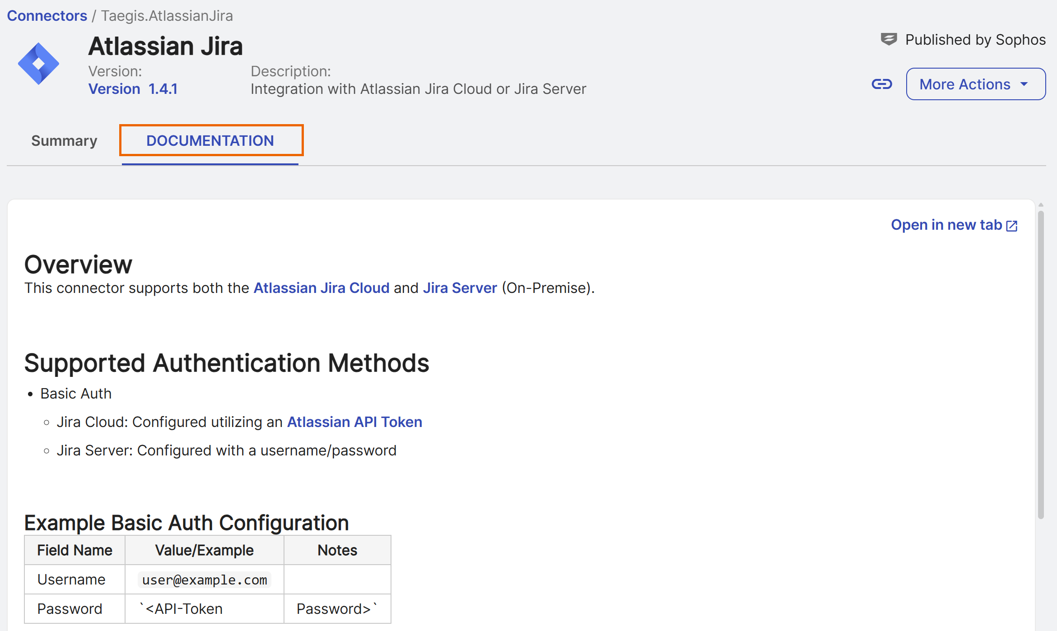1057x631 pixels.
Task: Click the description text about Jira Cloud or Server
Action: [418, 89]
